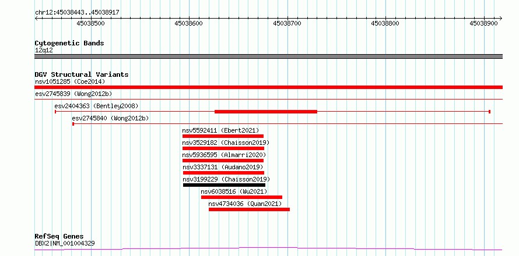Screen dimensions: 519x256
Task: Open the nsv3199229 (Chaisson2019) label
Action: click(x=226, y=179)
